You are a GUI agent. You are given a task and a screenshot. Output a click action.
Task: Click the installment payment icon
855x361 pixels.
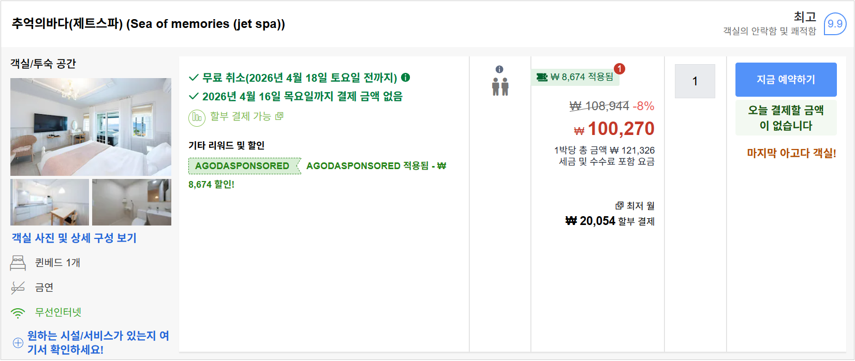(x=197, y=117)
